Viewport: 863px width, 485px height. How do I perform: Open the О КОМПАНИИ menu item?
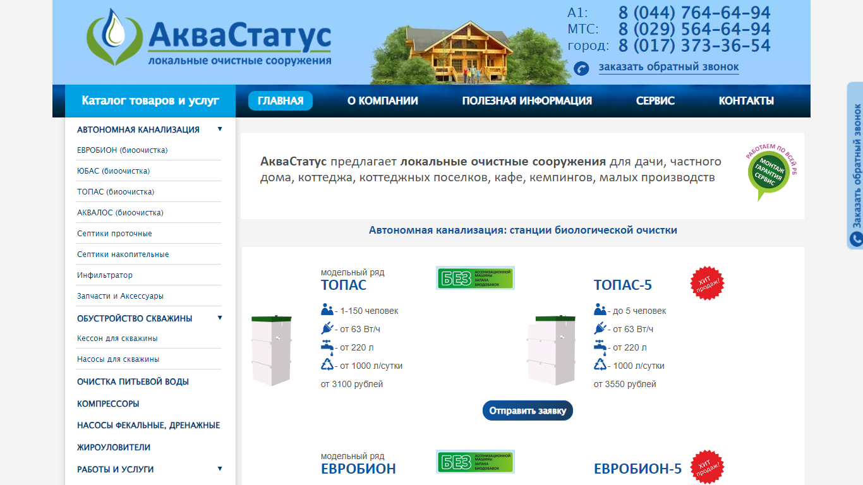(383, 101)
